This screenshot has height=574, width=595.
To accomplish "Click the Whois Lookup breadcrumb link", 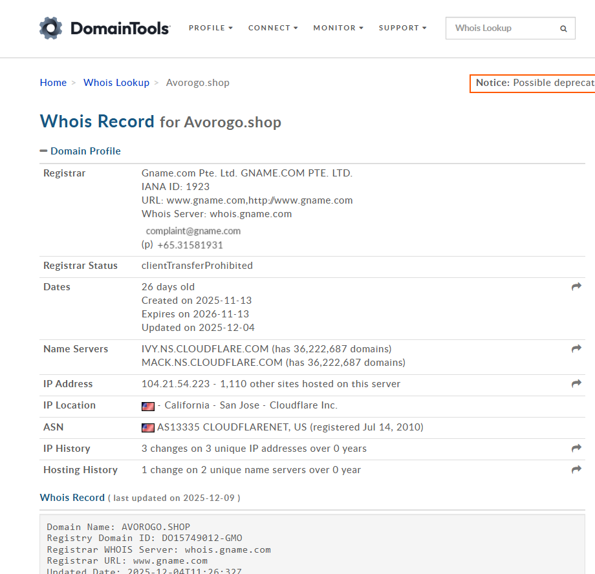I will 116,83.
